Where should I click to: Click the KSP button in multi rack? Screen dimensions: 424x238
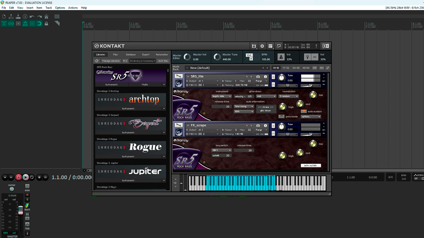tap(315, 68)
